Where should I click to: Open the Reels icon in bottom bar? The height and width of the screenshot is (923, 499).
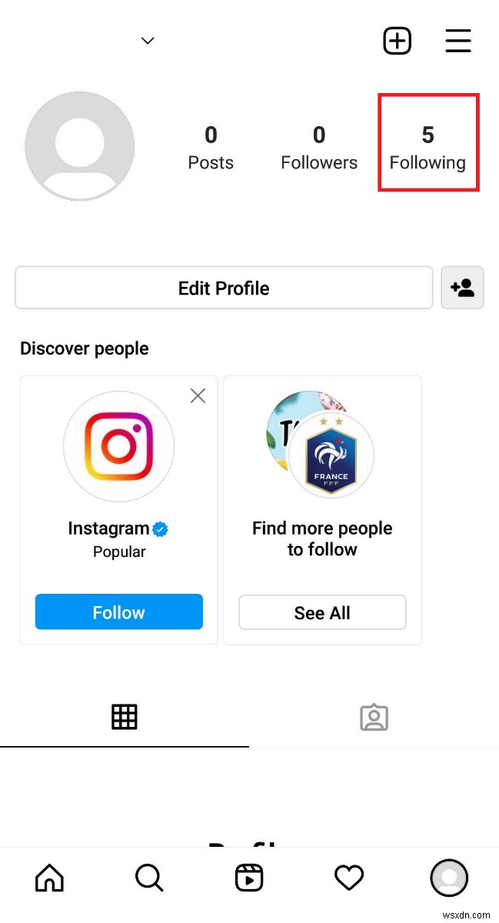tap(248, 877)
